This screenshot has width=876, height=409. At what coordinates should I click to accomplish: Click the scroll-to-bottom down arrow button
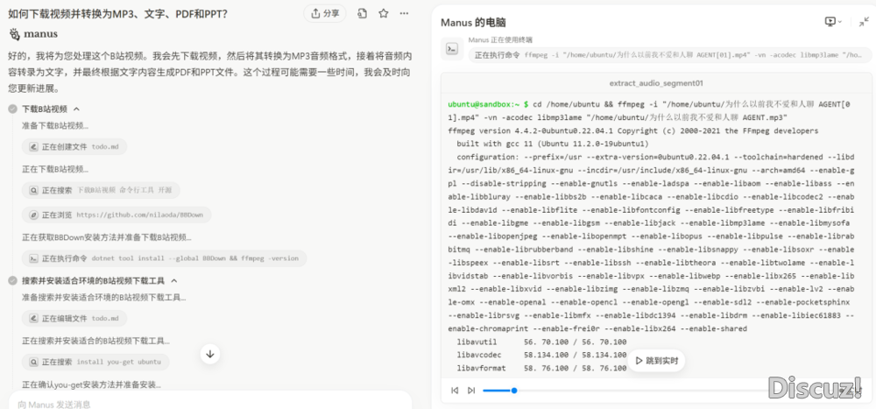[210, 354]
